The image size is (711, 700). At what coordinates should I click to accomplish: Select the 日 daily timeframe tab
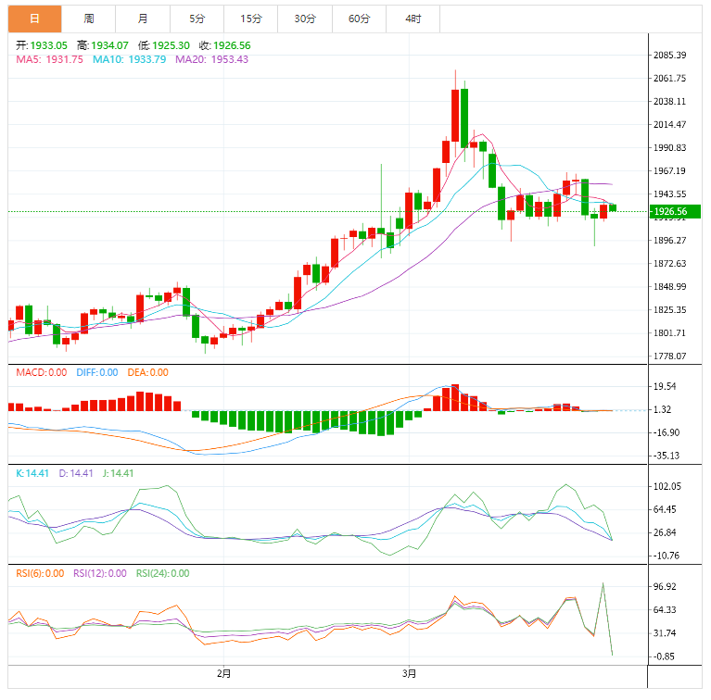click(x=34, y=19)
